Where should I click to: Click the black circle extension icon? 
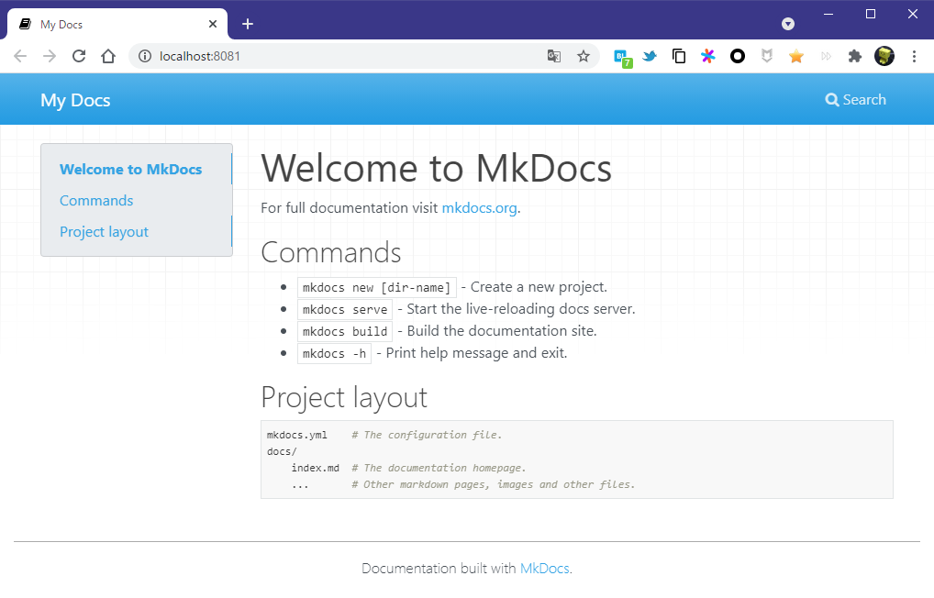(738, 56)
